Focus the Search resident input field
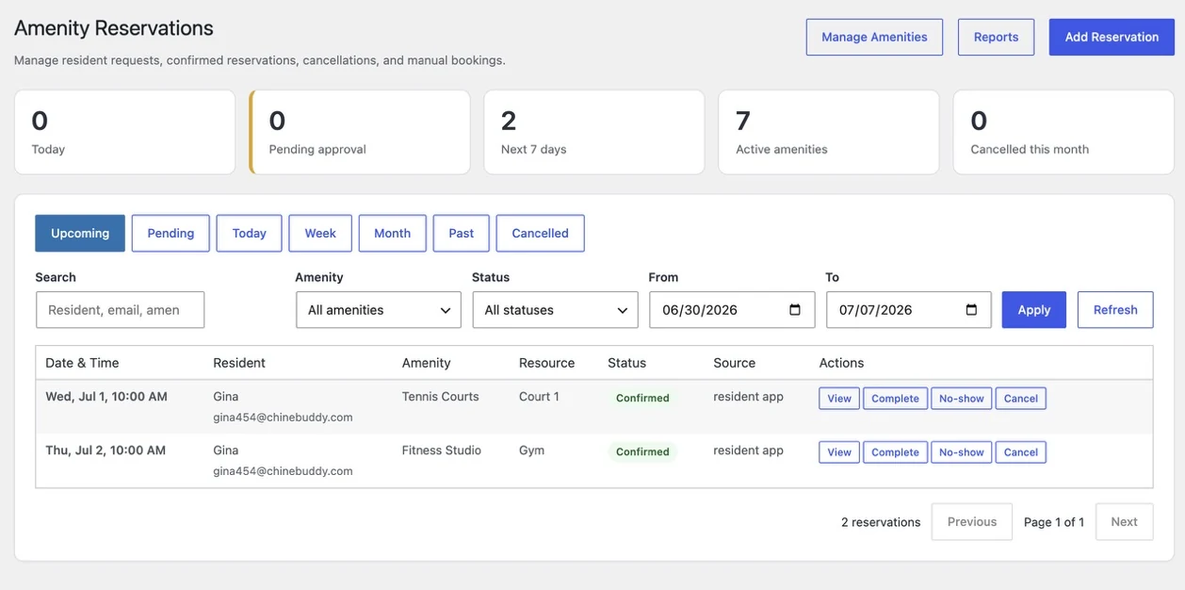This screenshot has height=590, width=1185. (x=121, y=310)
